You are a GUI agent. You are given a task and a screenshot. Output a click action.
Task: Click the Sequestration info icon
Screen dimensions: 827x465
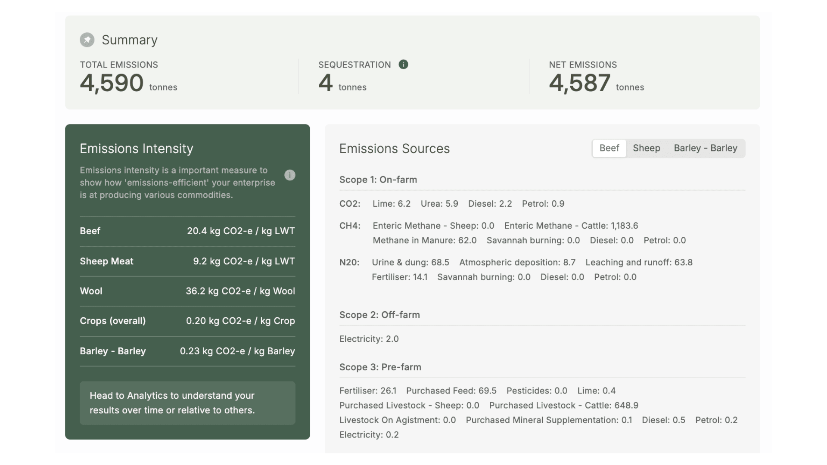[x=403, y=65]
